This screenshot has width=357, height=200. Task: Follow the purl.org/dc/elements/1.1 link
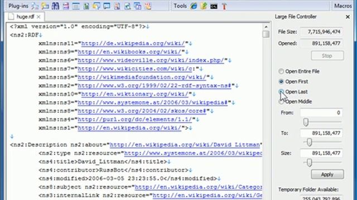[135, 119]
